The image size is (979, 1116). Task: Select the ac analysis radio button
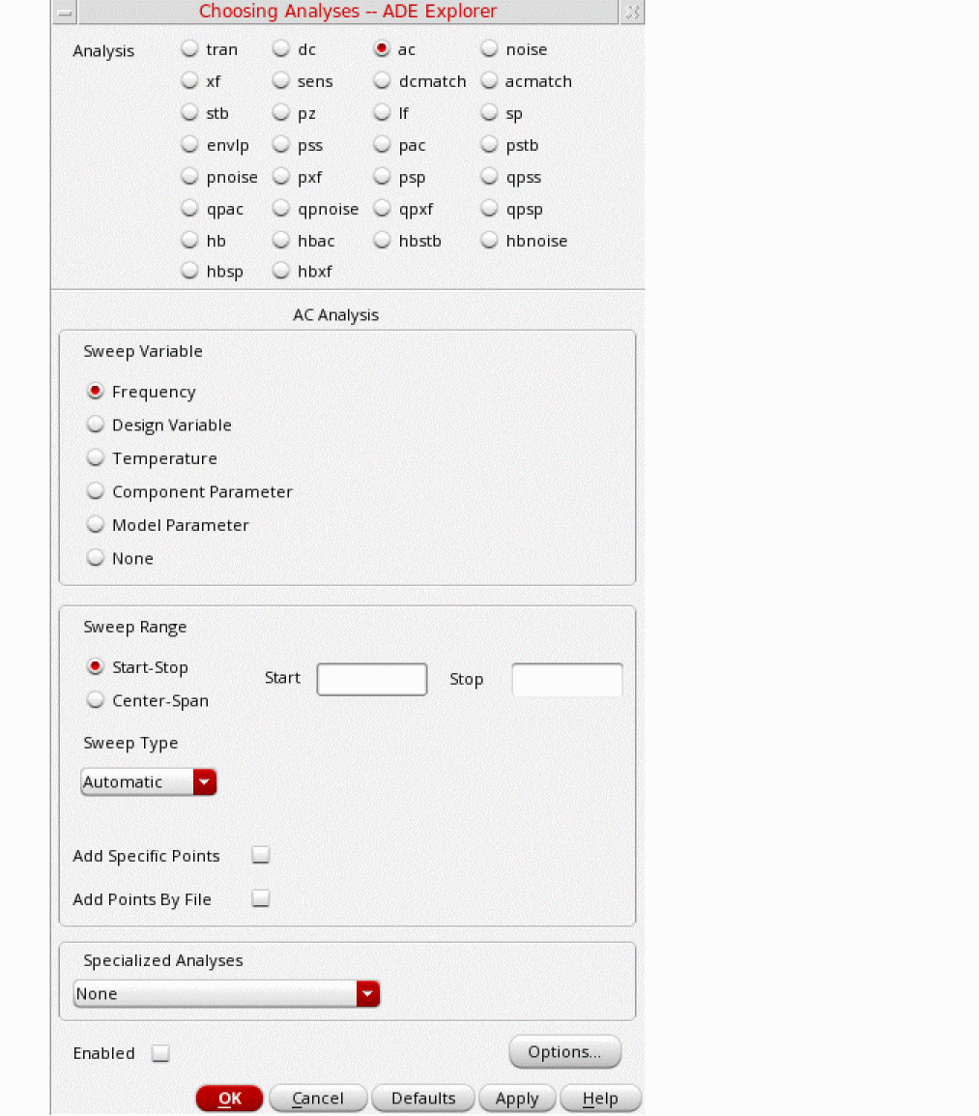(x=382, y=49)
